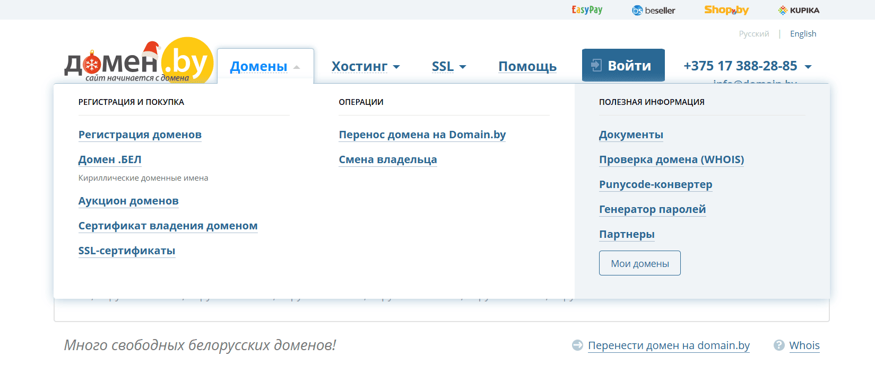The image size is (875, 365).
Task: Expand the SSL dropdown menu
Action: click(x=448, y=66)
